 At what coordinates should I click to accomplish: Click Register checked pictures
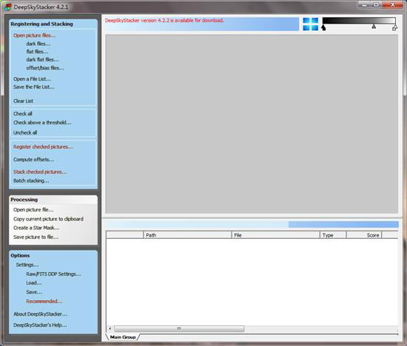pos(43,147)
